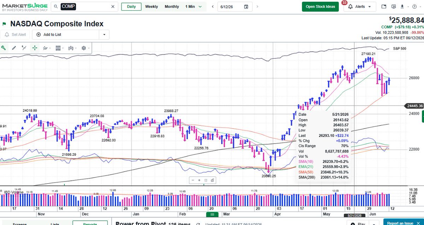Click the download arrow icon

[x=402, y=6]
